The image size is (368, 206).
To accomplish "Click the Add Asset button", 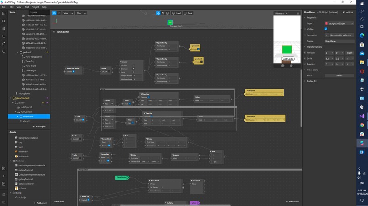I will click(40, 203).
